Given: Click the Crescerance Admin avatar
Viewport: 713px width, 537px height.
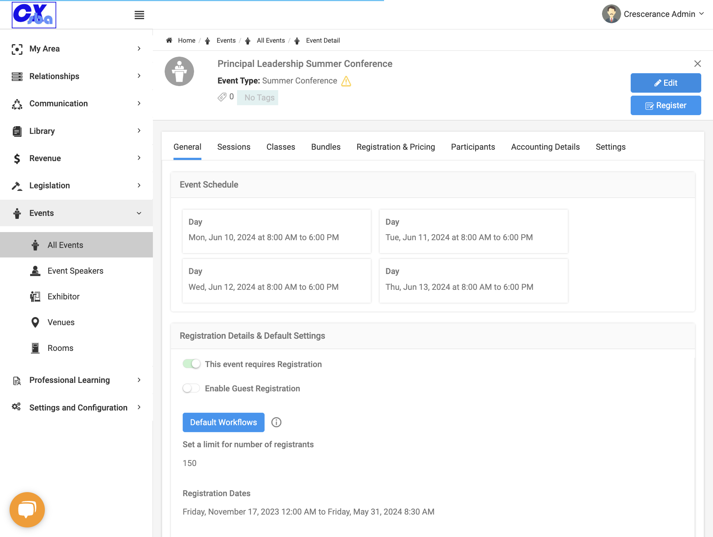Looking at the screenshot, I should coord(611,14).
